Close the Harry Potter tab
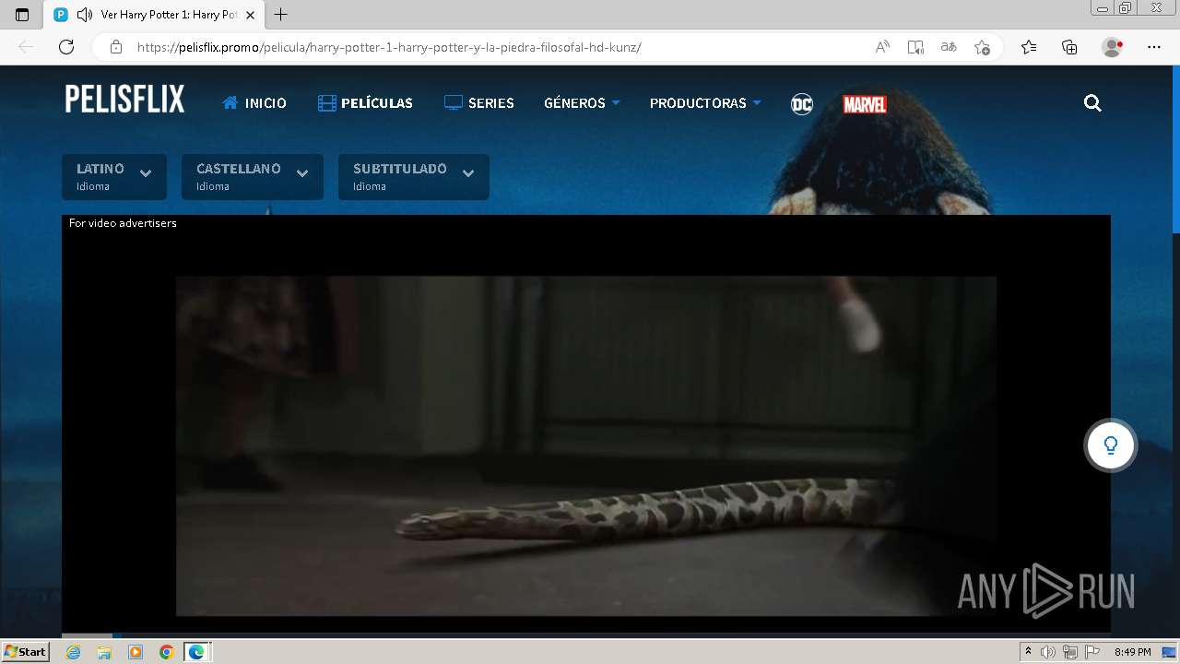The height and width of the screenshot is (664, 1180). coord(250,15)
